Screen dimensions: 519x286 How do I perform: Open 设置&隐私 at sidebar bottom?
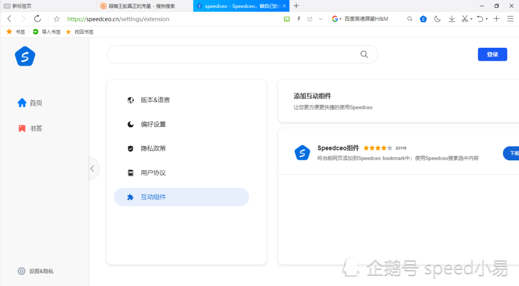click(35, 271)
